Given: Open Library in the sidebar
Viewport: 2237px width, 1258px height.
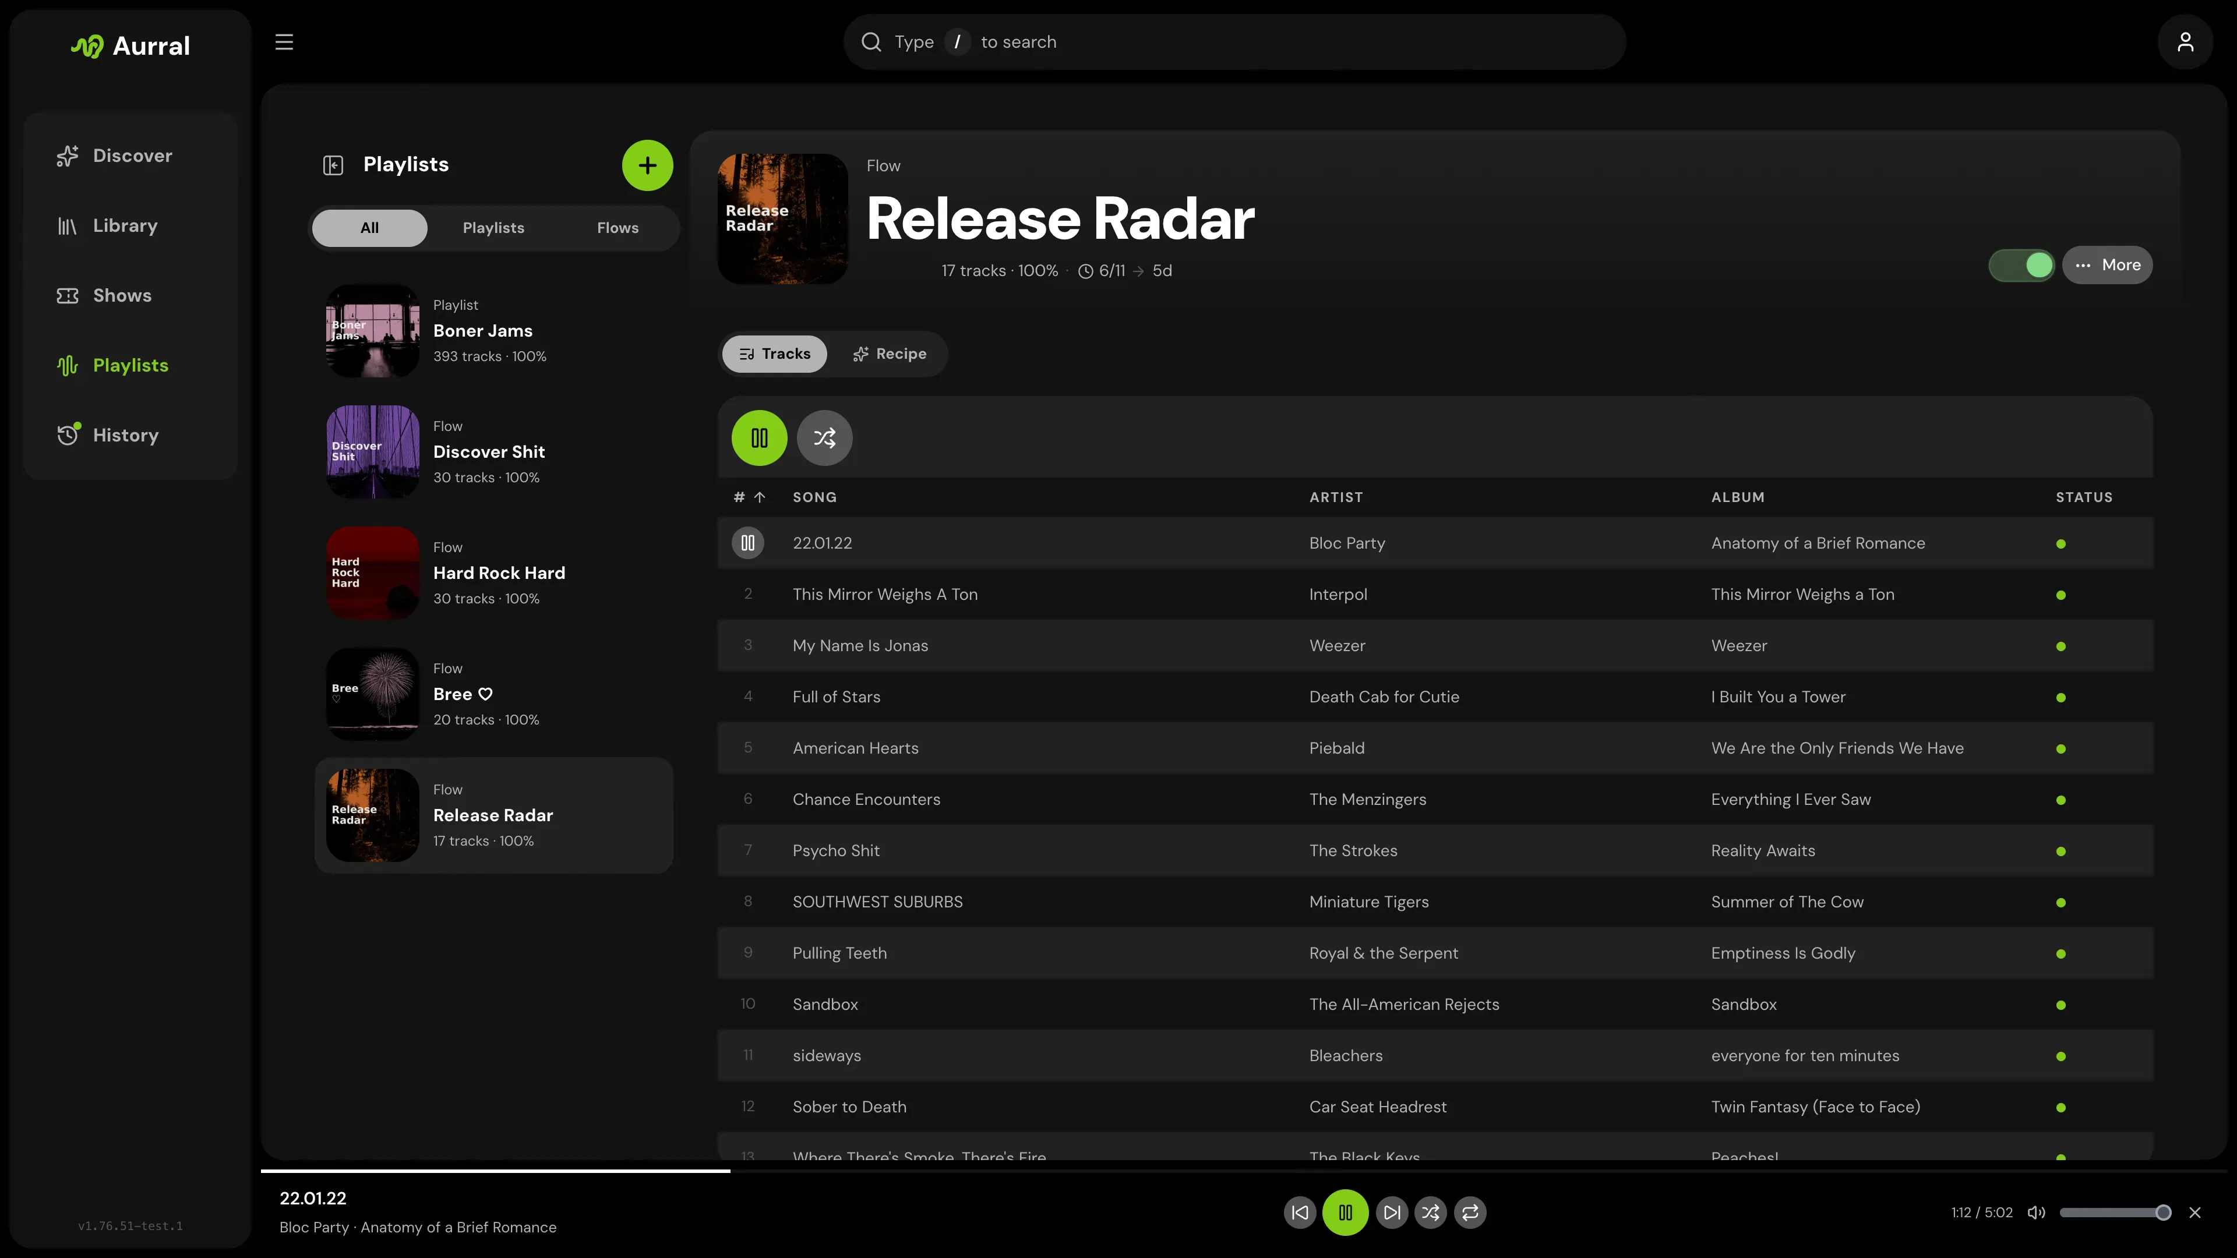Looking at the screenshot, I should point(131,226).
